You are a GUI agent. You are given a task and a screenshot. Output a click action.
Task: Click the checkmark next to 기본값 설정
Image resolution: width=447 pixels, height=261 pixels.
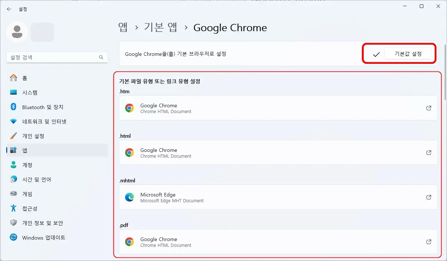[x=376, y=54]
